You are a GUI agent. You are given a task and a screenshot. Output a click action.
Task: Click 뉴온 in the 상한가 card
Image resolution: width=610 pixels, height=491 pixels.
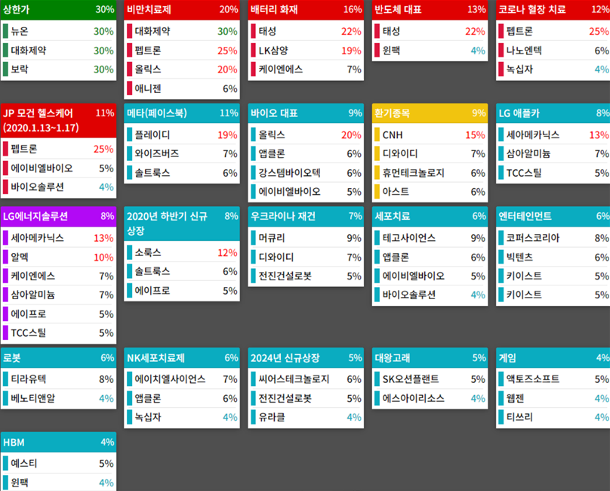(x=58, y=31)
